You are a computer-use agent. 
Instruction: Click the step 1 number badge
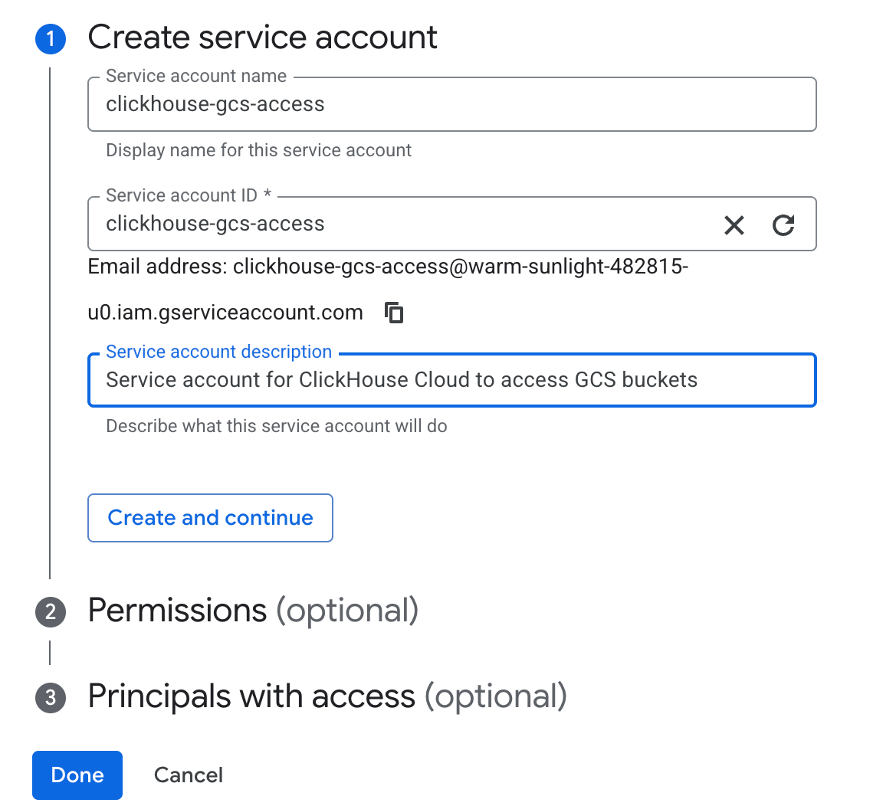51,38
